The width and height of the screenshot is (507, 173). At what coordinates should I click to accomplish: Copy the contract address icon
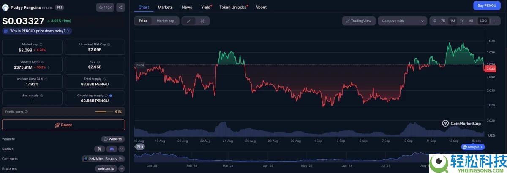pyautogui.click(x=120, y=159)
